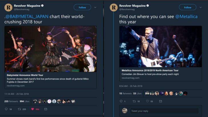
Task: Open Revolver Magazine avatar on right tweet
Action: (x=114, y=7)
